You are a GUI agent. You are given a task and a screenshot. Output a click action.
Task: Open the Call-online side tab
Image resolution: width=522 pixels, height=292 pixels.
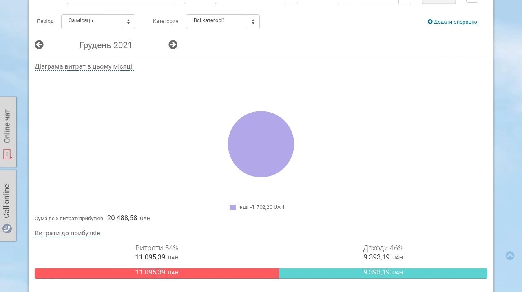click(8, 206)
